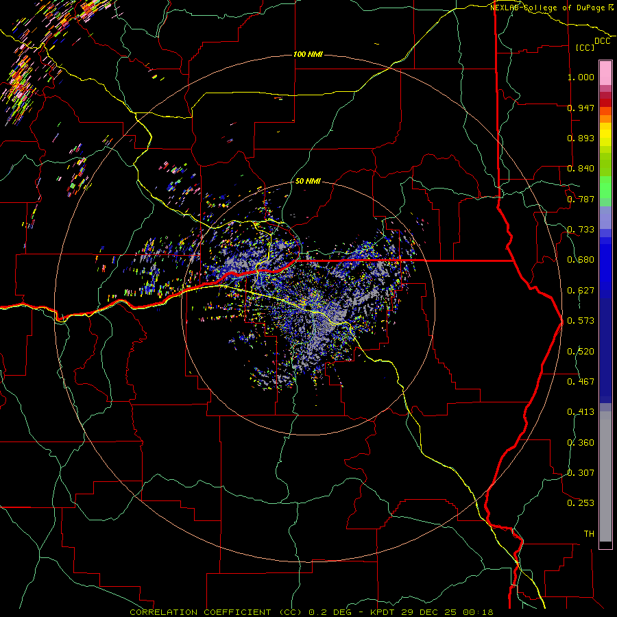Click the 0.2 DEG elevation text

point(330,612)
